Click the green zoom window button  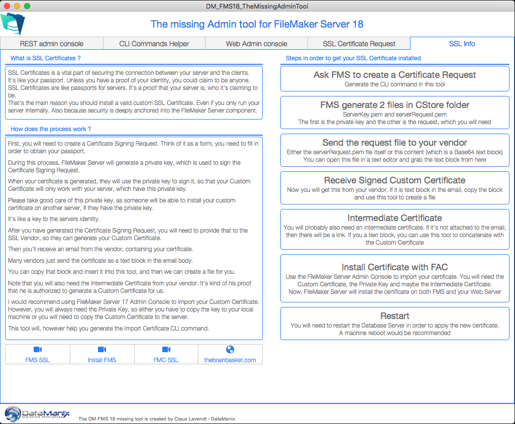(x=27, y=6)
